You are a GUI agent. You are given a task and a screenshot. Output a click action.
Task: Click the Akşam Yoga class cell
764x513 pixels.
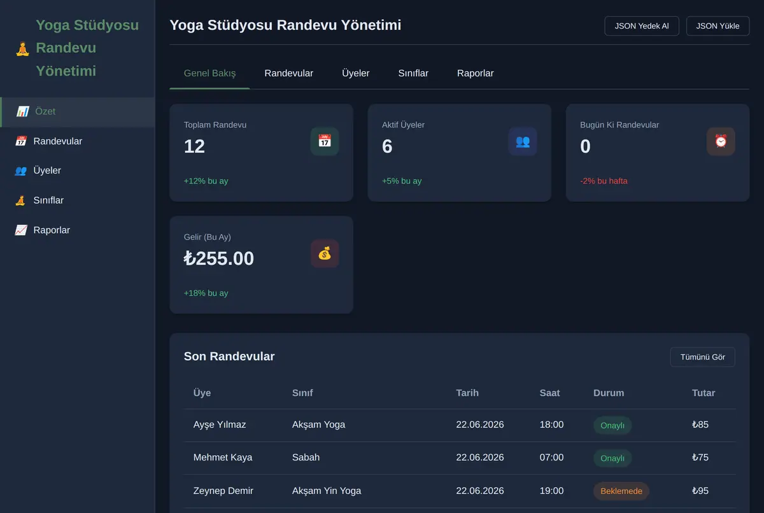click(x=319, y=425)
